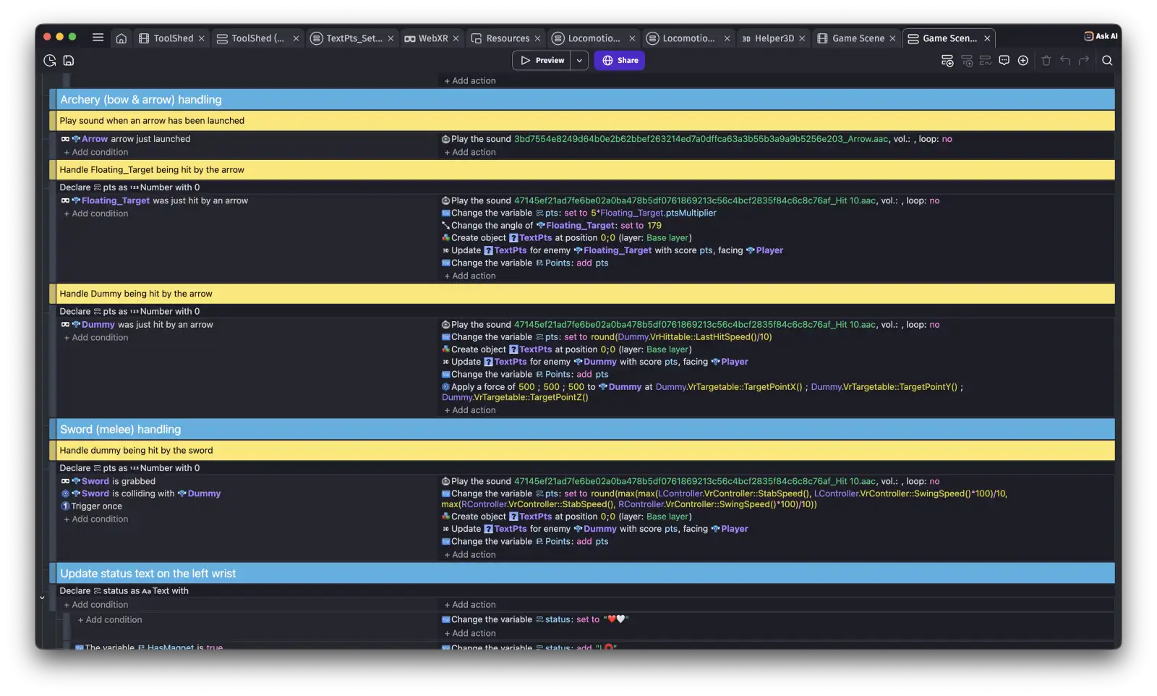The width and height of the screenshot is (1157, 696).
Task: Go to the Home tab icon
Action: click(x=121, y=38)
